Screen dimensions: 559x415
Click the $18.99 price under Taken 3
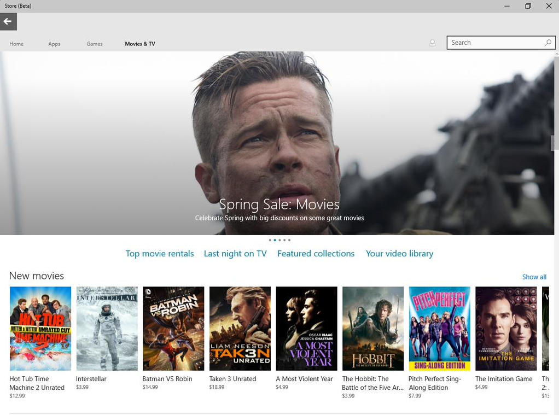click(217, 387)
